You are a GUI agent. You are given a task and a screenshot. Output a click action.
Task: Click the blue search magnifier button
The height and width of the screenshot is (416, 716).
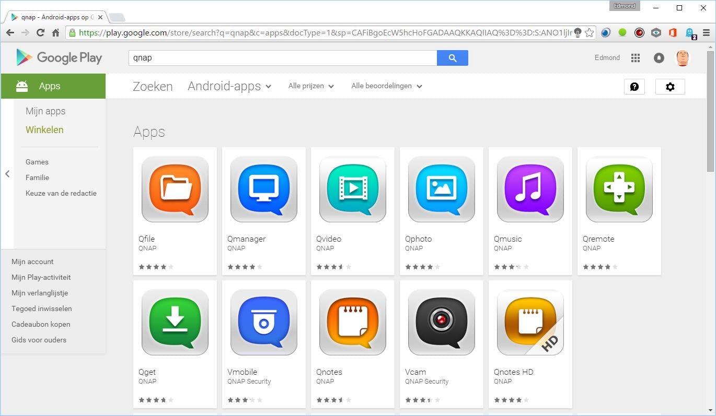click(x=453, y=58)
